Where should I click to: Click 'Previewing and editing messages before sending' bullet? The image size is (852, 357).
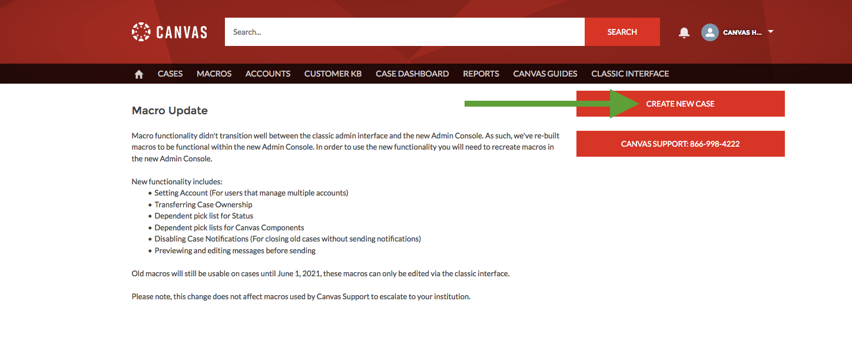235,250
